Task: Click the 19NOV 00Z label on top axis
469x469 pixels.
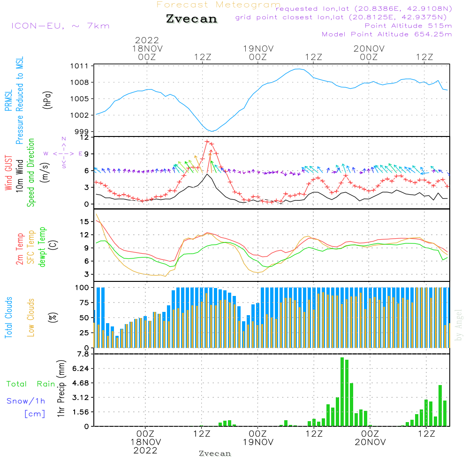Action: 258,53
